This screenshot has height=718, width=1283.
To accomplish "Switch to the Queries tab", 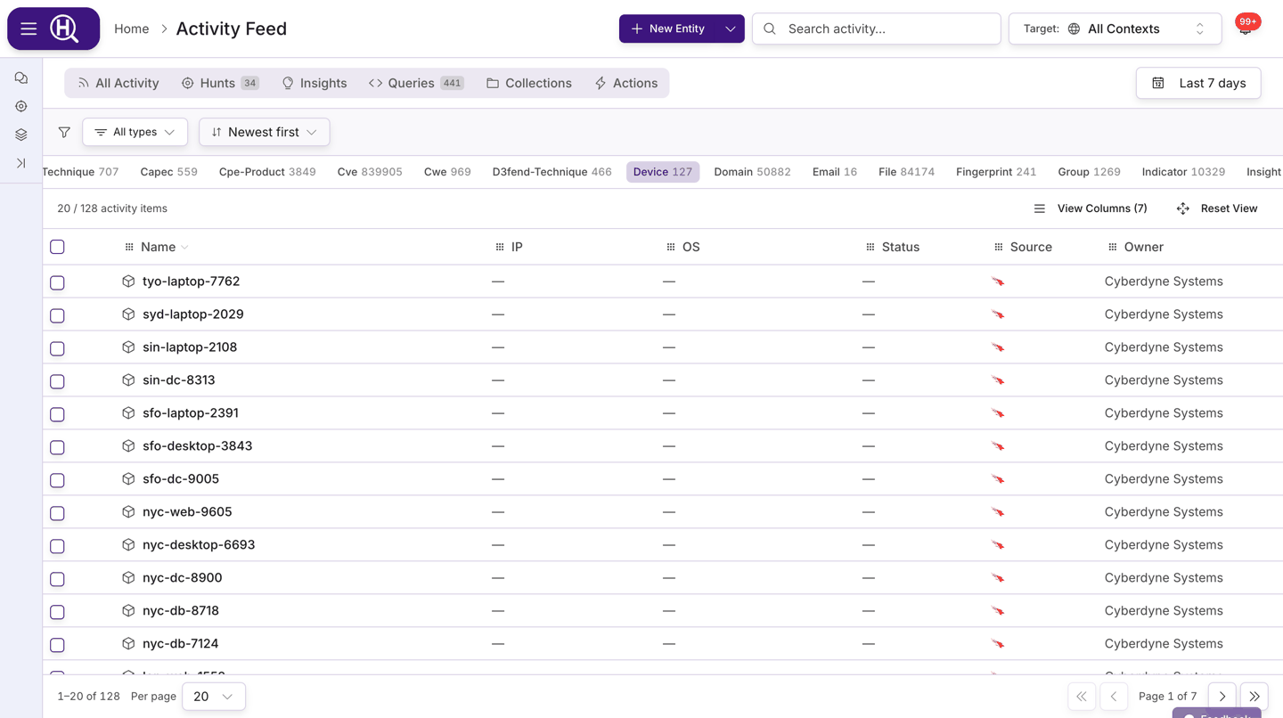I will point(416,83).
